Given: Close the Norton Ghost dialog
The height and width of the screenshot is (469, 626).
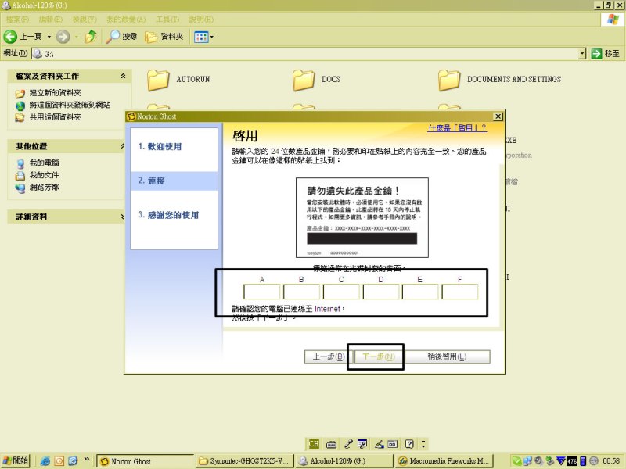Looking at the screenshot, I should click(x=498, y=116).
